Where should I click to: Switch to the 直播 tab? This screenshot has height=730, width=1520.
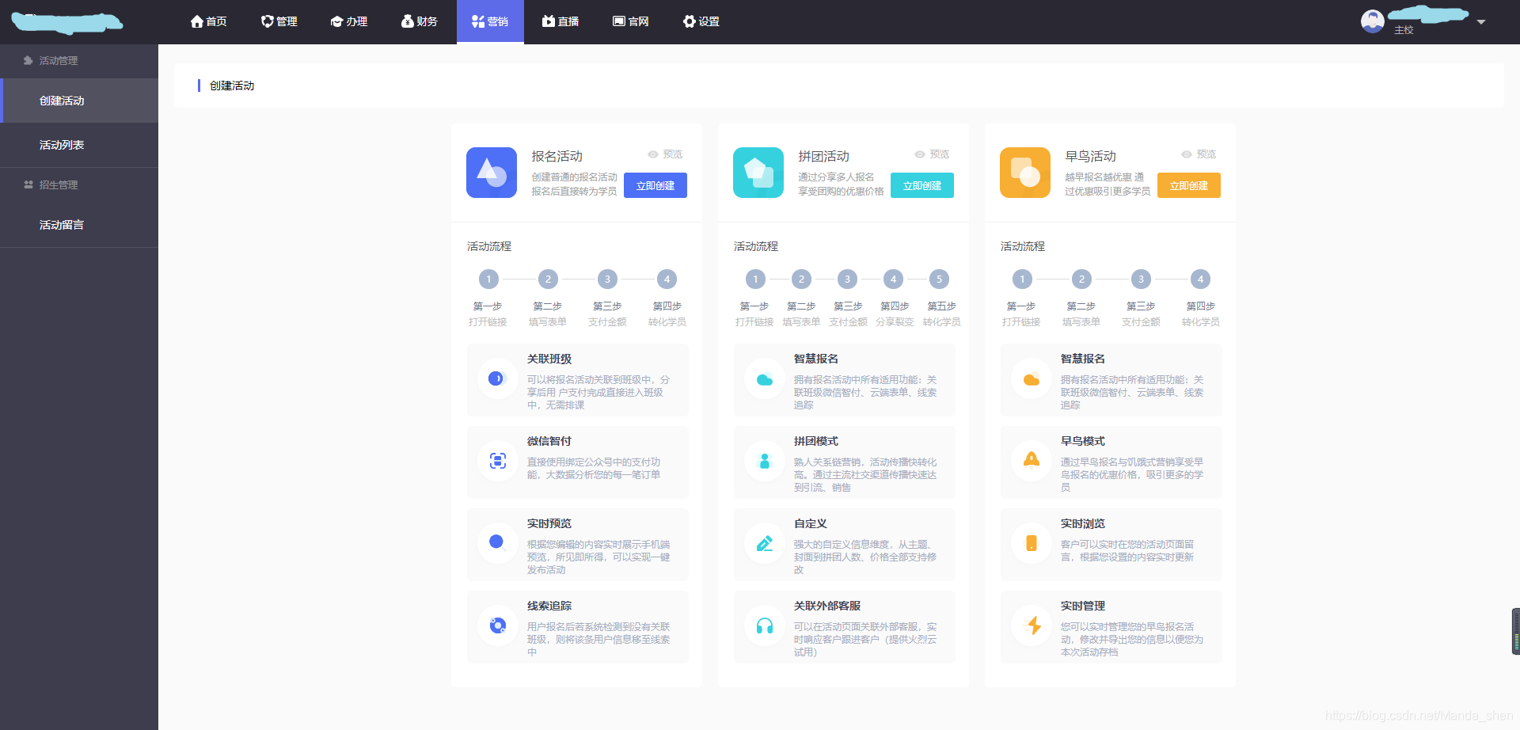point(560,21)
